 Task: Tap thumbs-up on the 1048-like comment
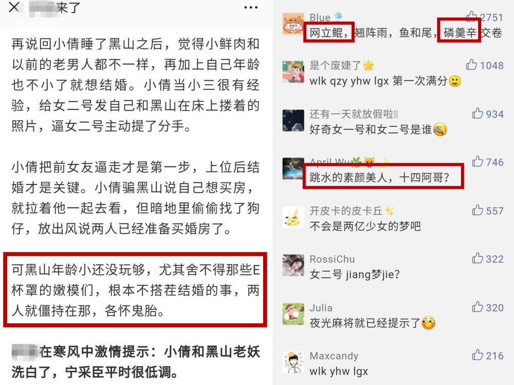pos(471,65)
